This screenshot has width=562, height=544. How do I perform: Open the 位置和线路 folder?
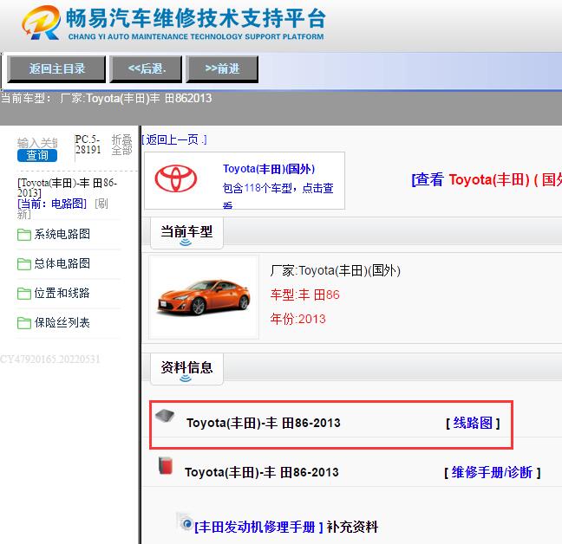pos(62,293)
